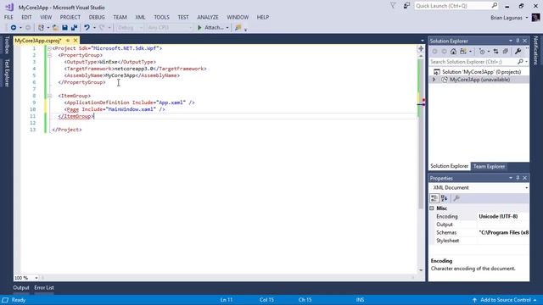Open the XML menu
Viewport: 543px width, 305px height.
pos(140,17)
